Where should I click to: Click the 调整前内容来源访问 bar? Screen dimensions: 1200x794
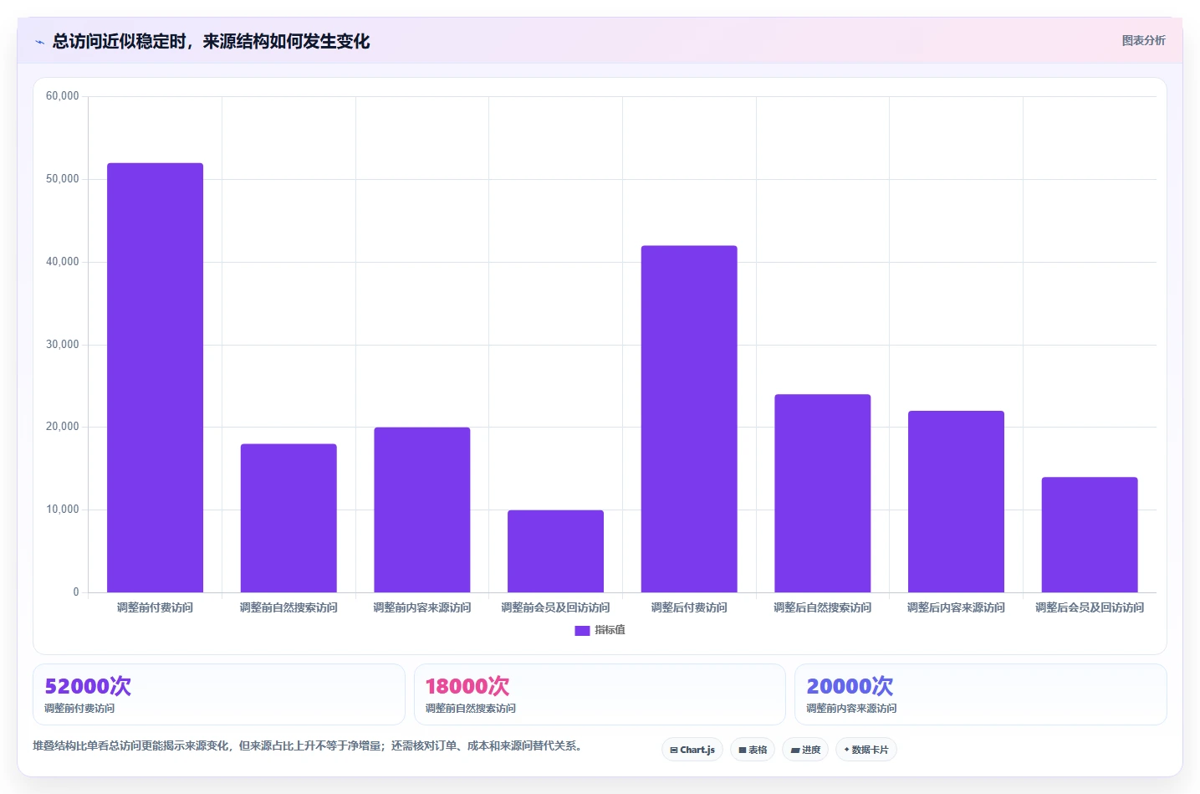pyautogui.click(x=422, y=510)
